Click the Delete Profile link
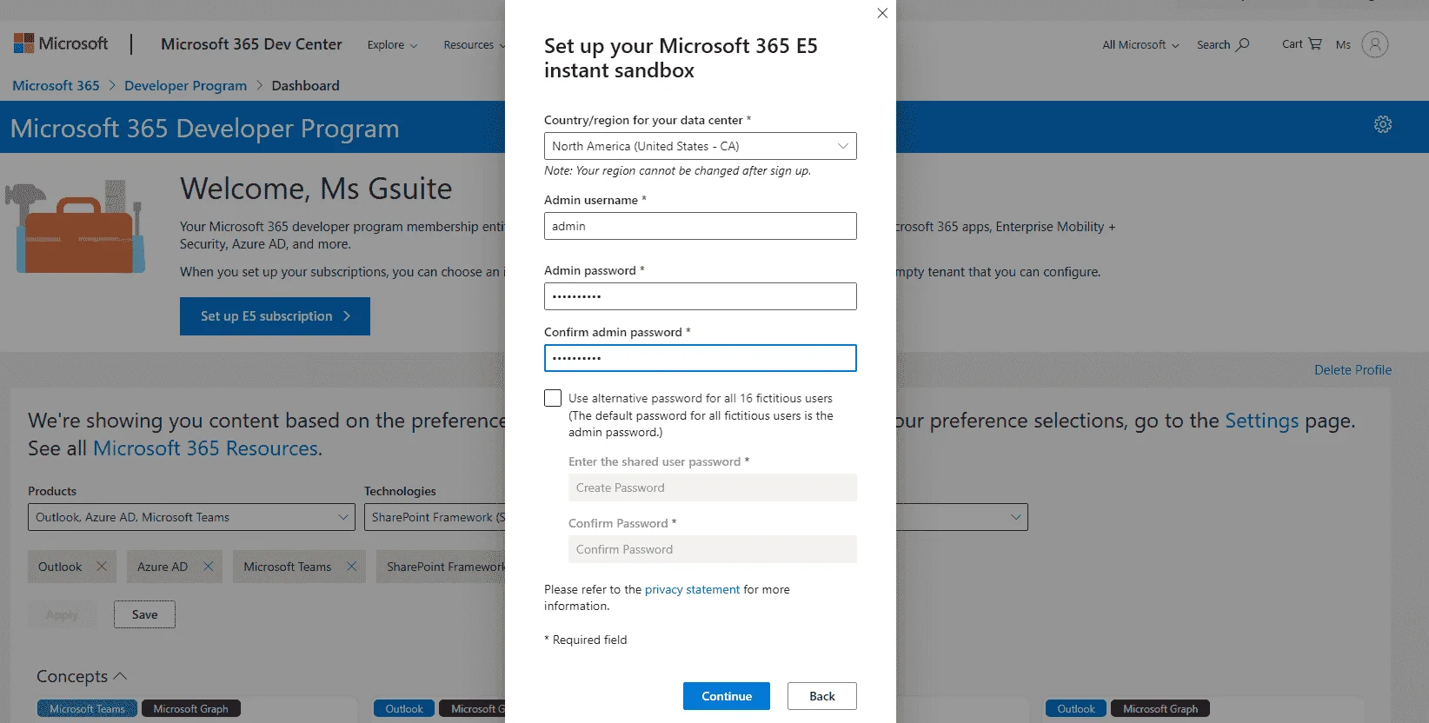The height and width of the screenshot is (723, 1429). (1353, 370)
